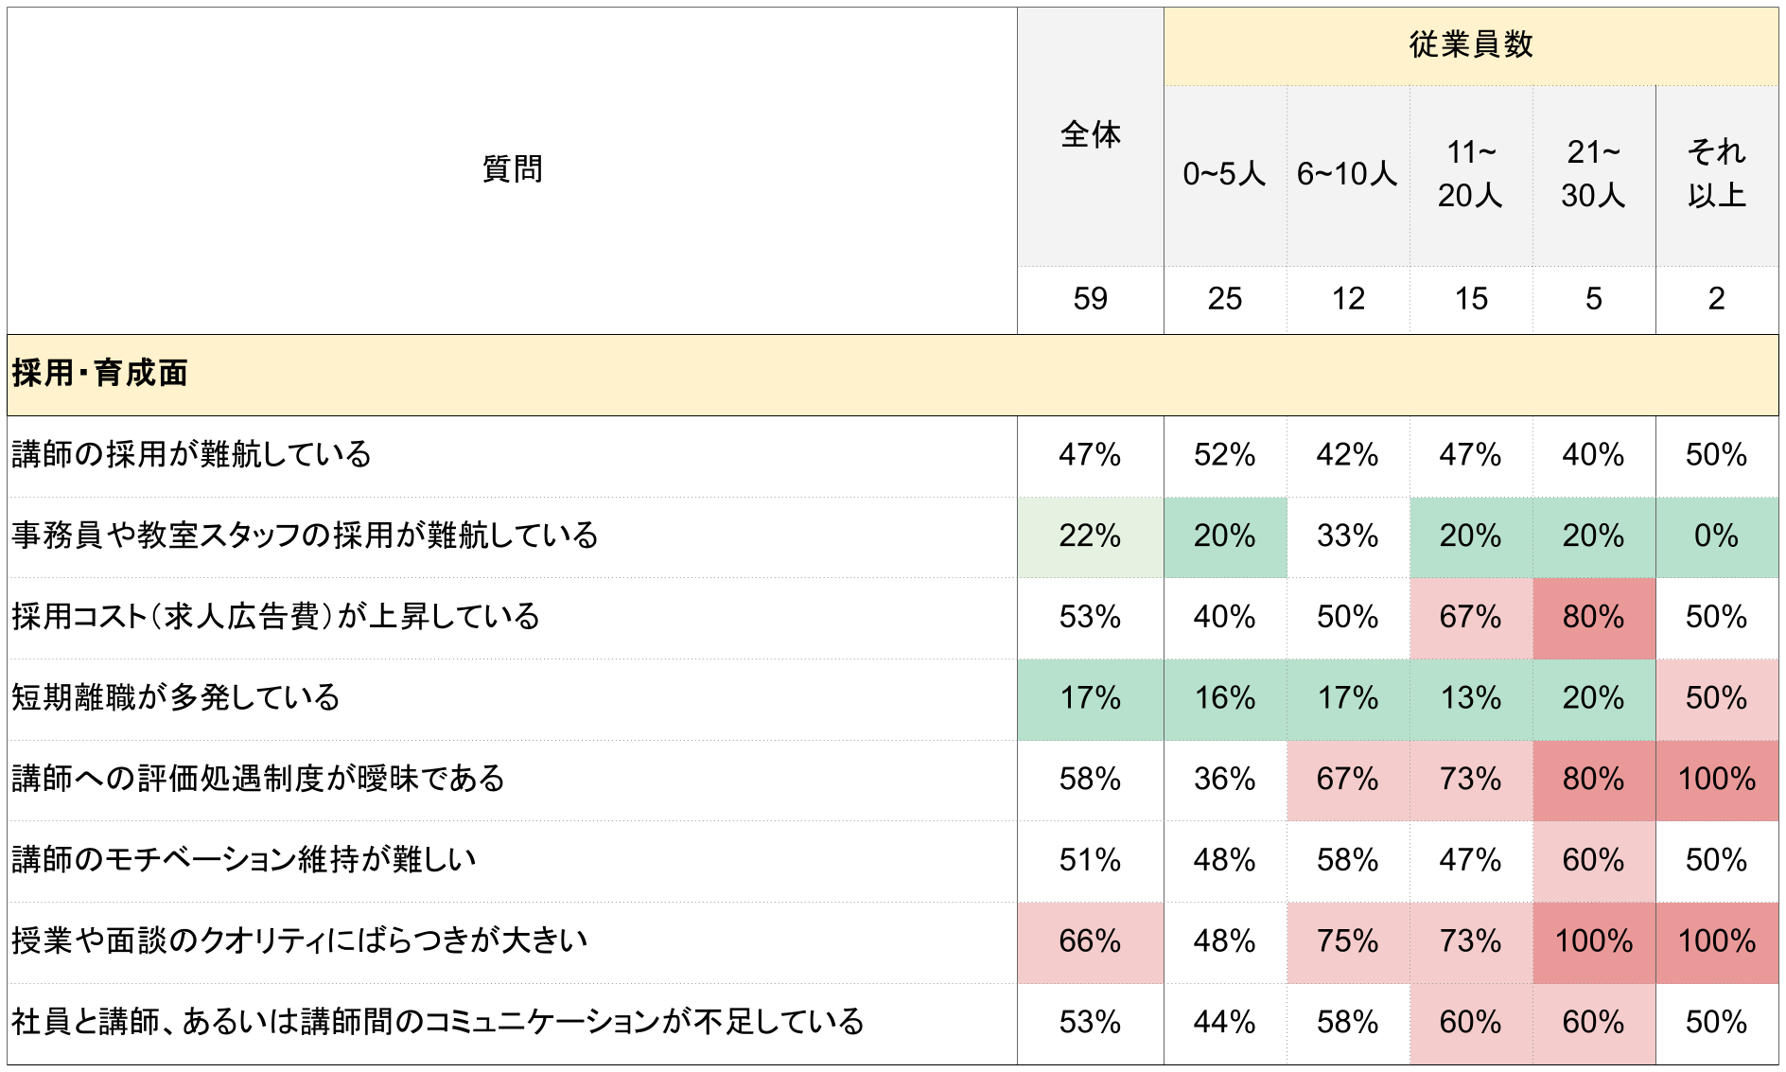Select the 講師のモチベーション維持が難しい row label
The height and width of the screenshot is (1072, 1786).
tap(244, 860)
